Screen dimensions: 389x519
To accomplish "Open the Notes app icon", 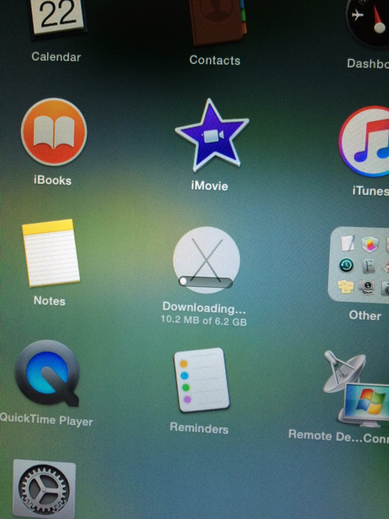I will pos(51,252).
